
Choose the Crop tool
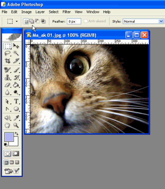[x=8, y=61]
